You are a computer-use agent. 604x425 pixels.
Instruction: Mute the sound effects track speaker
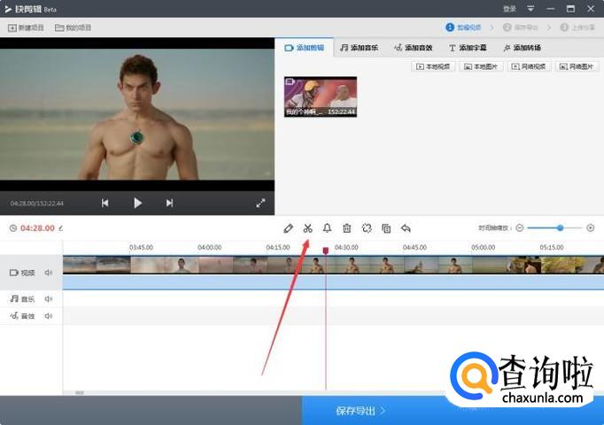[x=49, y=316]
